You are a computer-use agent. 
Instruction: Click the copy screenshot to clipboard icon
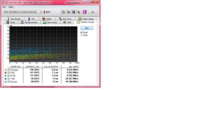[x=68, y=12]
